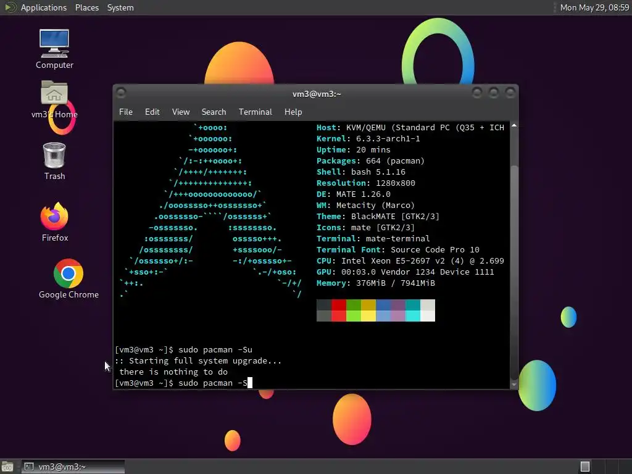The image size is (632, 474).
Task: Click the Terminal: mate-terminal line
Action: (373, 239)
